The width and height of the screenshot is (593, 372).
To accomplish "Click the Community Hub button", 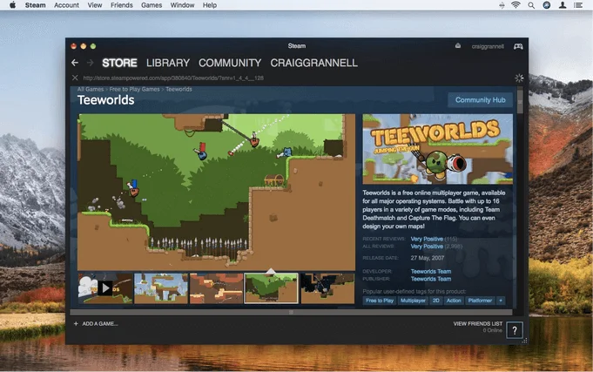I will 480,100.
